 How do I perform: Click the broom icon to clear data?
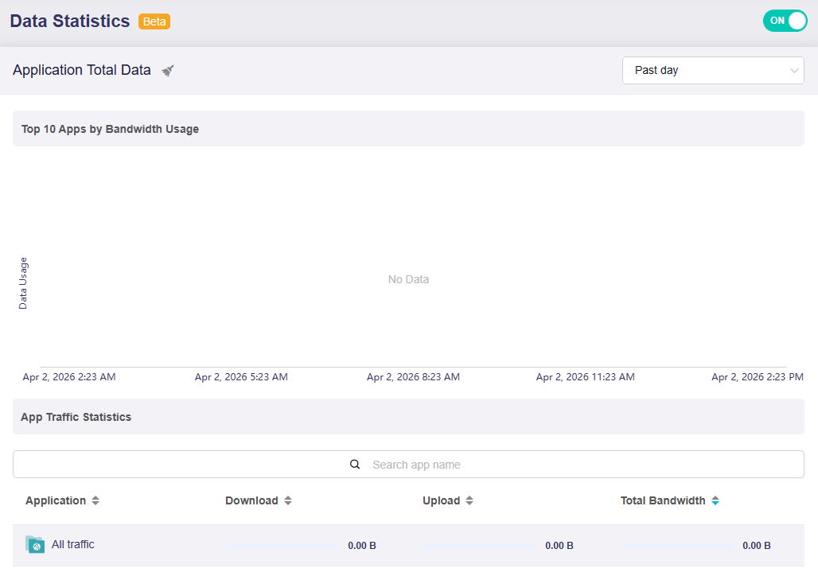(168, 71)
